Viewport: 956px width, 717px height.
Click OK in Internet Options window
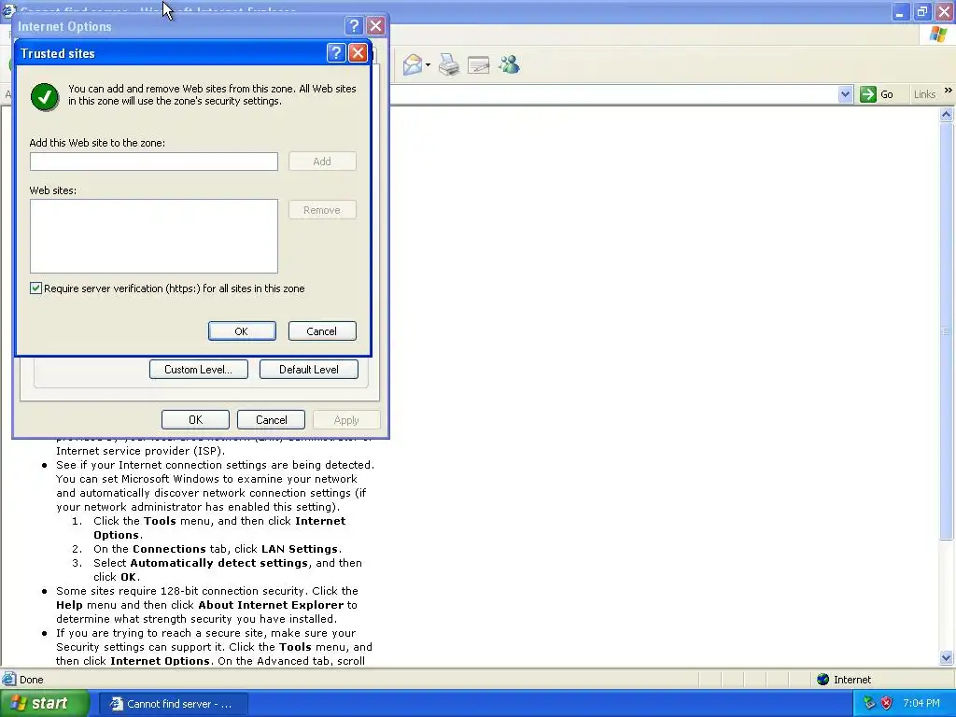coord(196,419)
